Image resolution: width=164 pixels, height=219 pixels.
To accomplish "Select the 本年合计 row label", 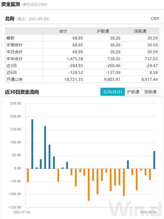I will point(14,59).
